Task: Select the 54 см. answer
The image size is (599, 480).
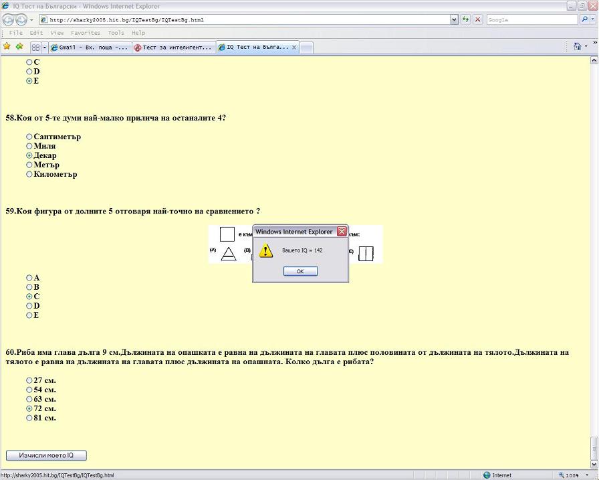Action: (29, 390)
